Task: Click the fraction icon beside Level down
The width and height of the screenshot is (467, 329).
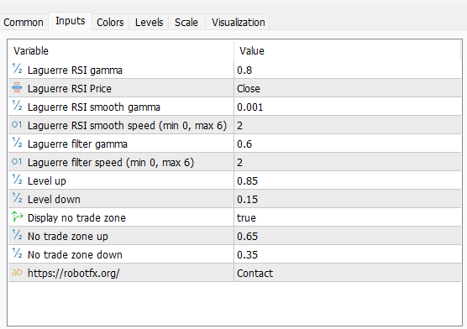Action: [x=17, y=198]
